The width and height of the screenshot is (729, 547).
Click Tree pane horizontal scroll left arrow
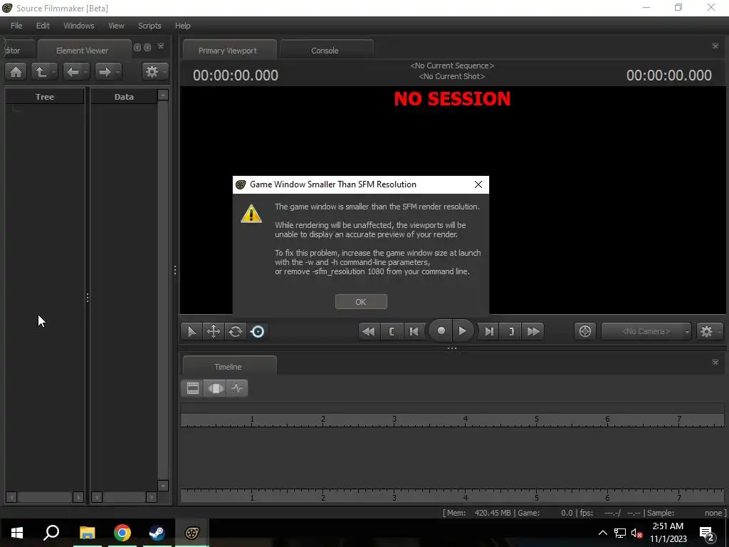(11, 497)
